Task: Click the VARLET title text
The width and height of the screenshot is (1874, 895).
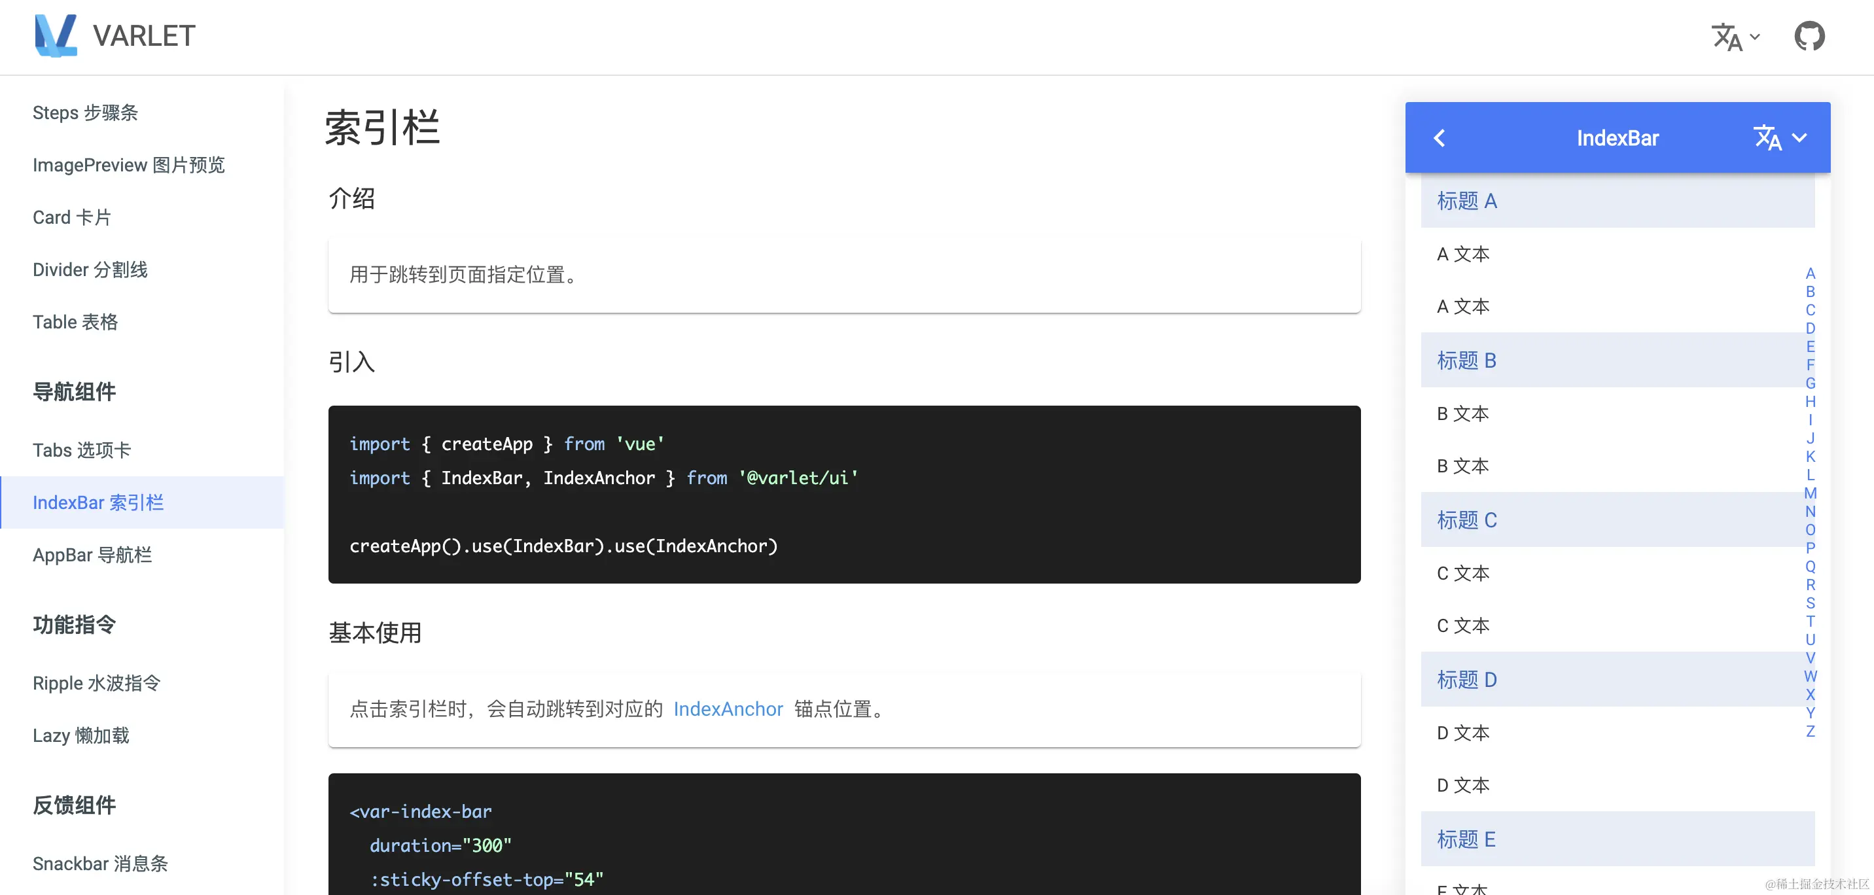Action: (144, 35)
